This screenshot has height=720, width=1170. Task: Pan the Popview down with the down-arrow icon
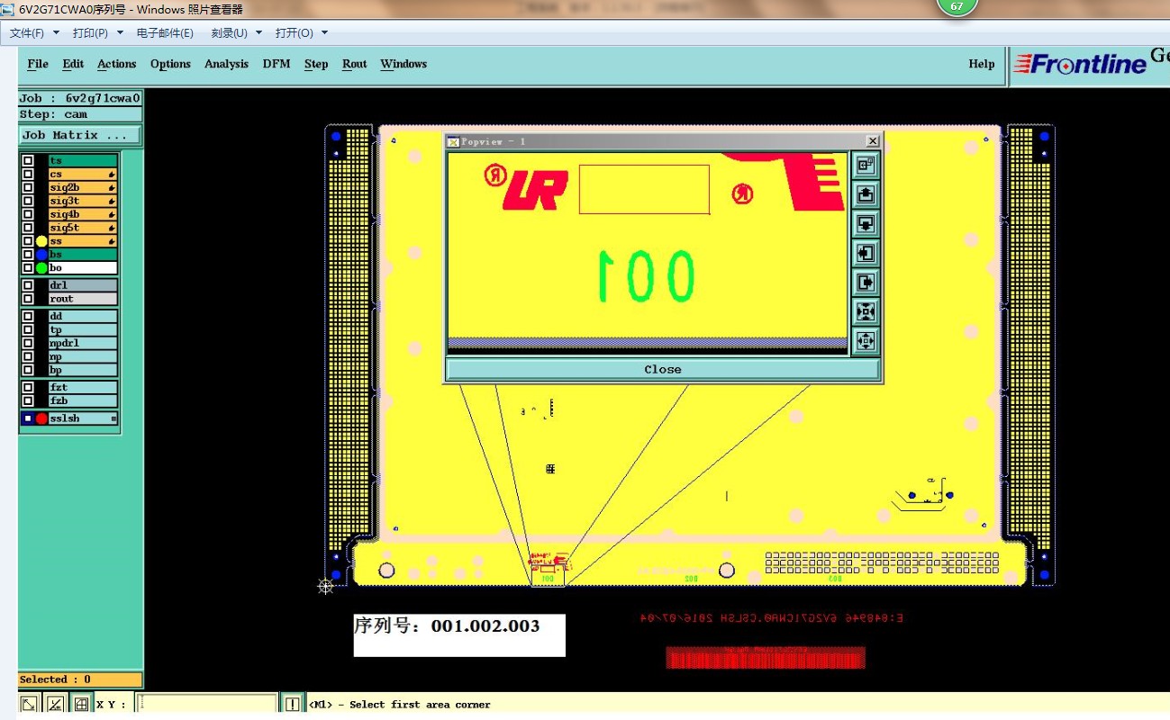(x=866, y=223)
